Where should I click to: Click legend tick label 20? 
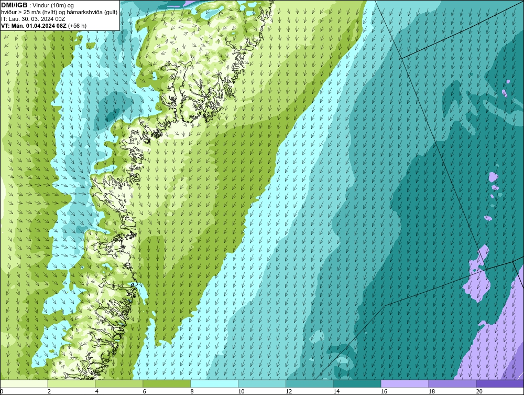click(479, 391)
